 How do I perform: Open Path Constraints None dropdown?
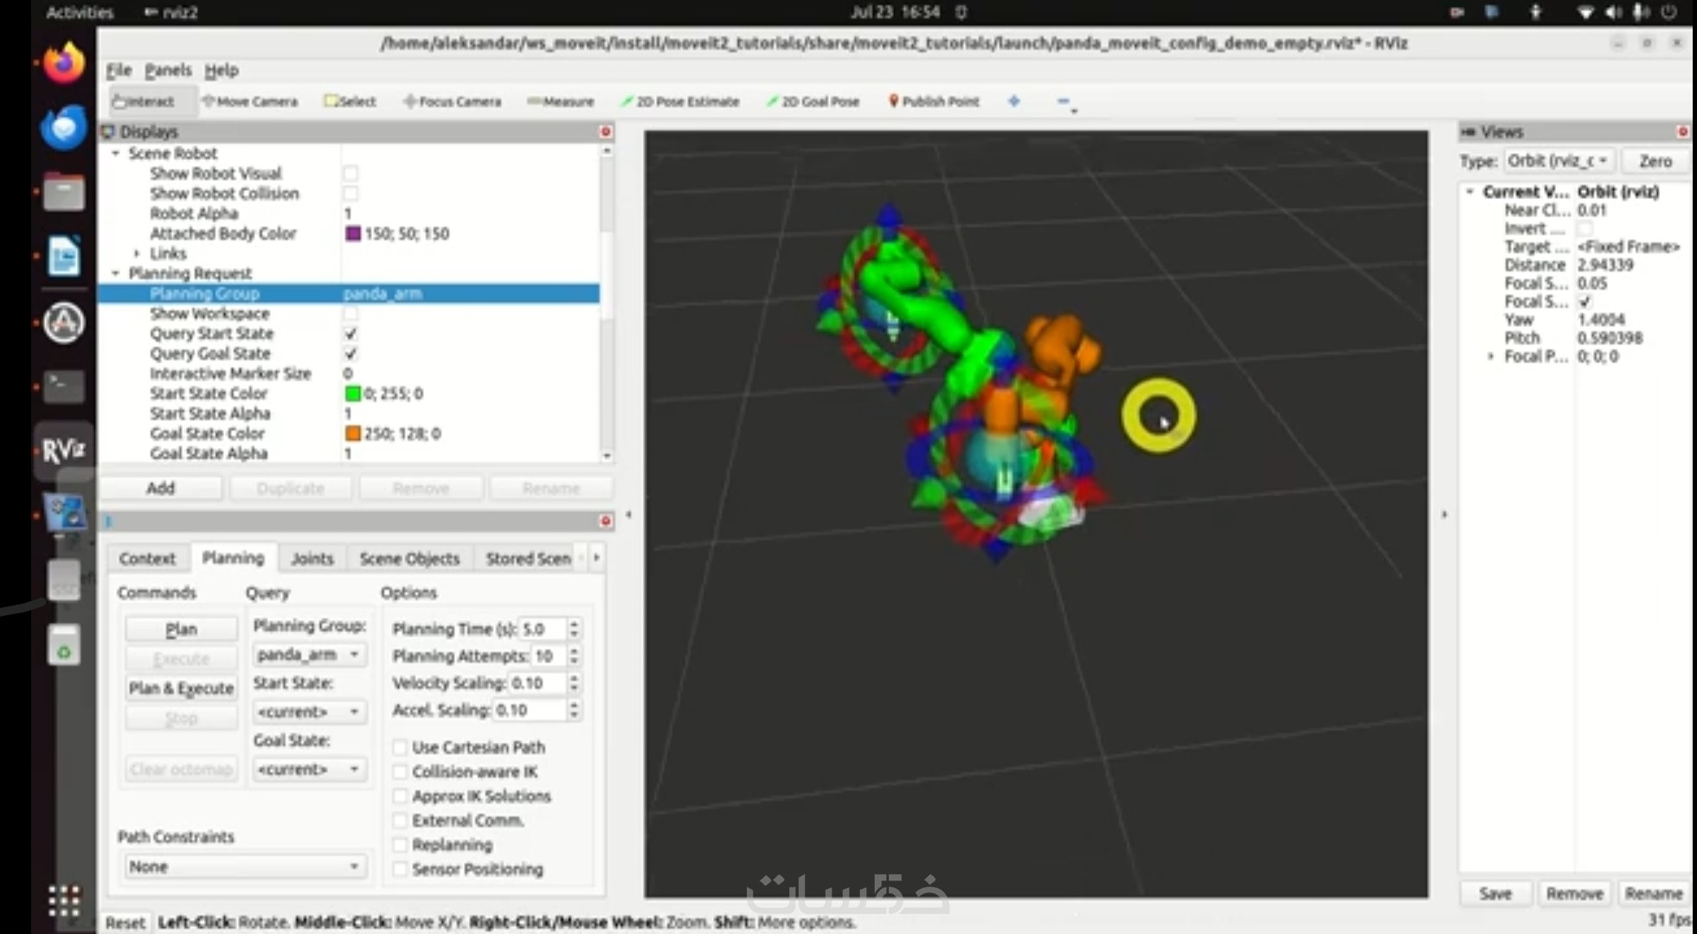coord(243,867)
